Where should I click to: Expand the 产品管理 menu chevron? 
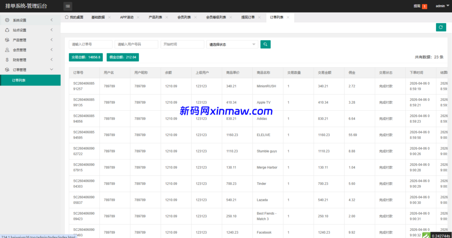pyautogui.click(x=52, y=40)
